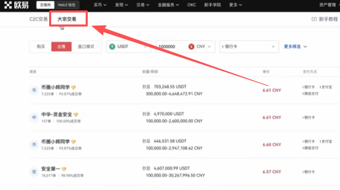Click the 6.60 CNY price
The width and height of the screenshot is (340, 190).
[272, 145]
